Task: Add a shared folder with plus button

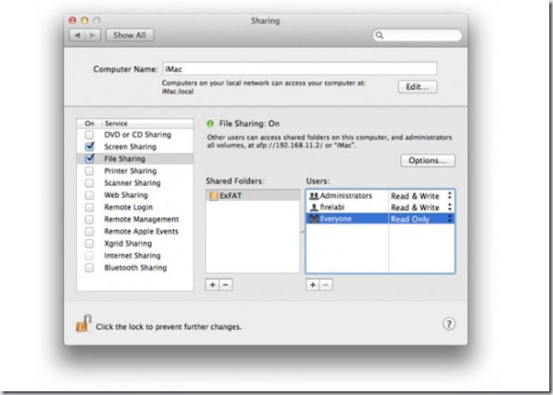Action: coord(212,285)
